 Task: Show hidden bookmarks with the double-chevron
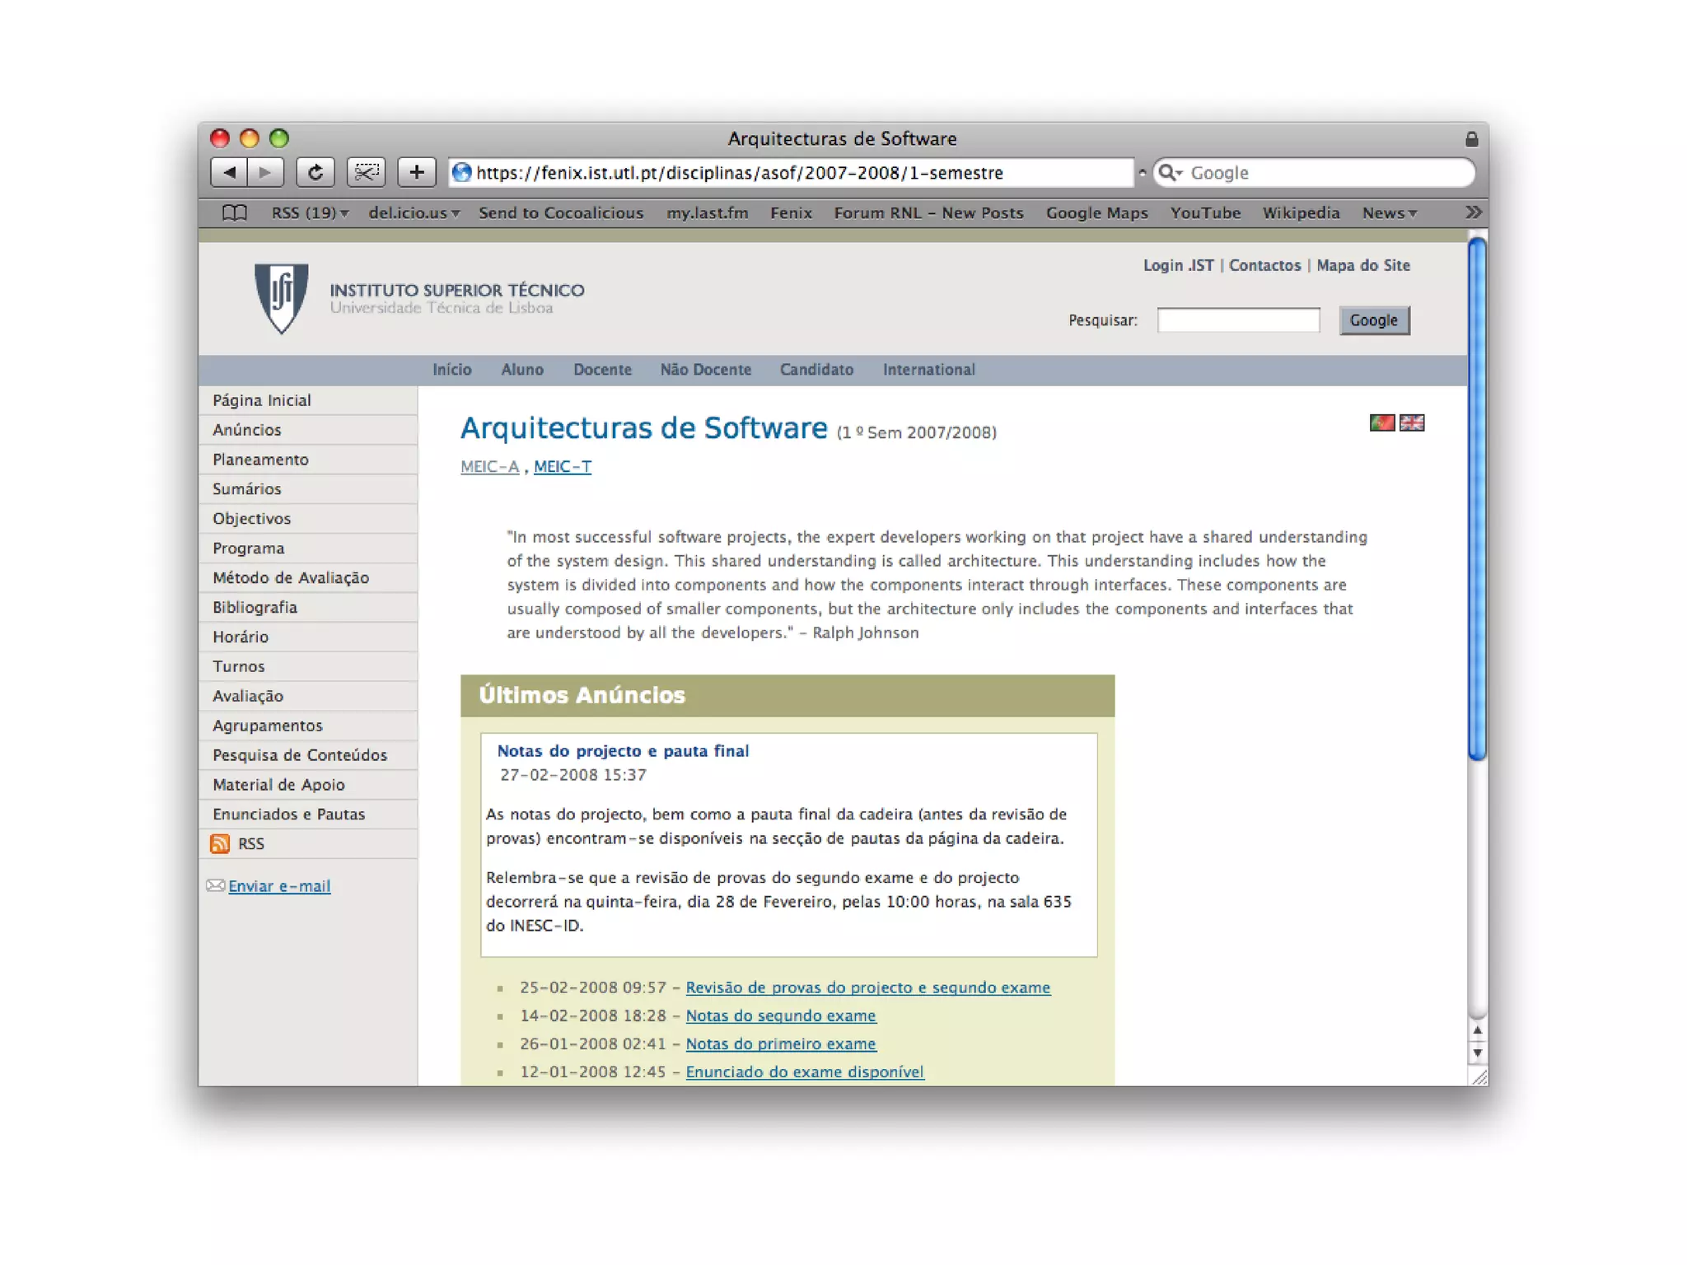point(1473,212)
